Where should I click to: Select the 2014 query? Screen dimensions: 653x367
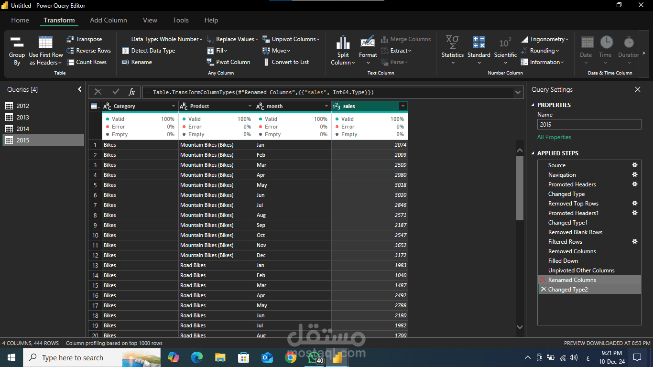[43, 129]
